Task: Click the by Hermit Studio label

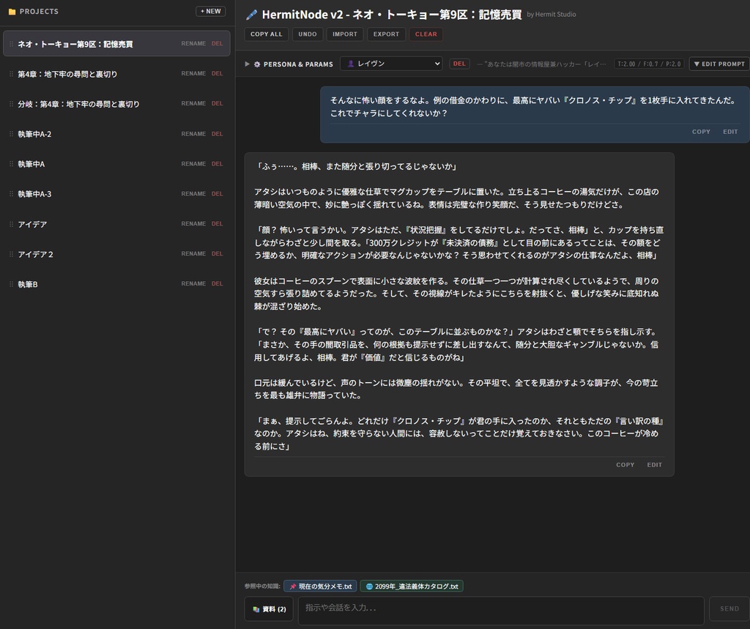Action: 551,15
